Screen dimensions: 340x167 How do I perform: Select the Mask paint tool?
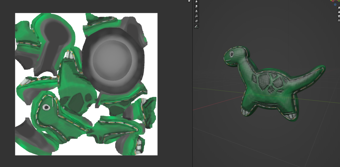[x=196, y=21]
